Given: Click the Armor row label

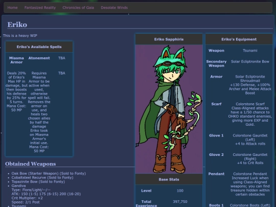Looking at the screenshot, I should pyautogui.click(x=216, y=77).
